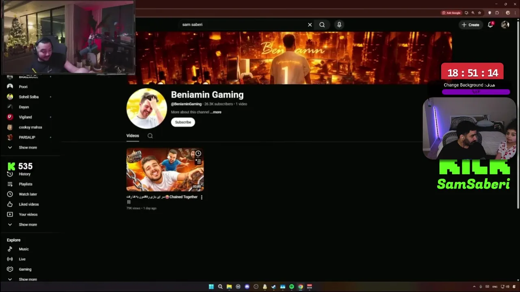Viewport: 520px width, 292px height.
Task: Expand Show more below Your videos
Action: pos(28,225)
